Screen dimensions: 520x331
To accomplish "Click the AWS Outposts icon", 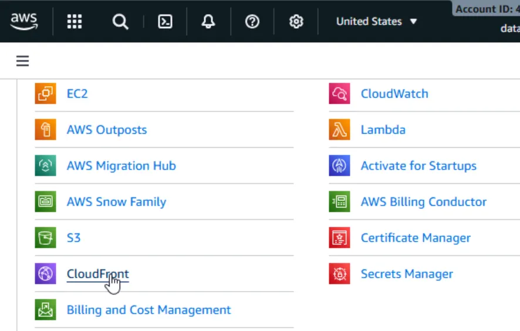I will (x=45, y=129).
